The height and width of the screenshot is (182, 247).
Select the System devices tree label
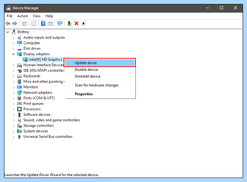pos(35,131)
